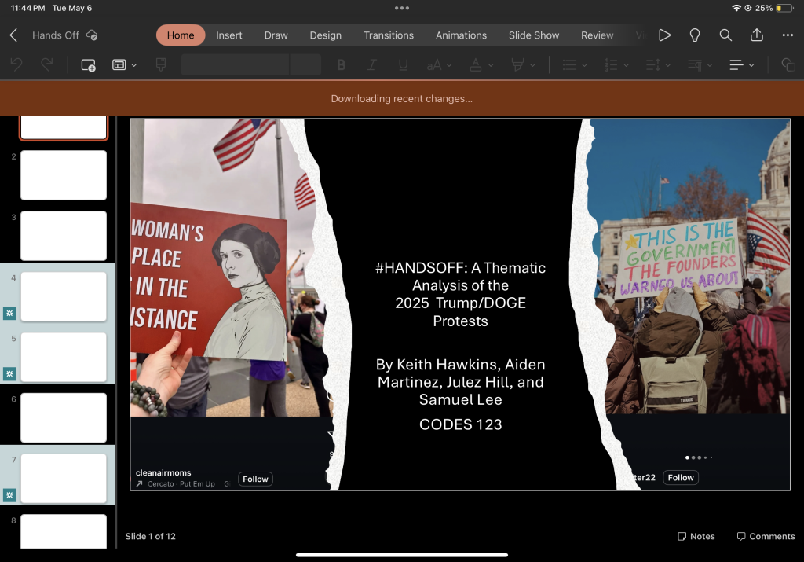Tap the presentation title Hands Off

pyautogui.click(x=56, y=35)
